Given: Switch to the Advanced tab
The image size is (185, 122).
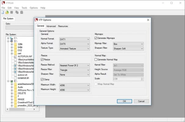Looking at the screenshot, I should pos(51,26).
